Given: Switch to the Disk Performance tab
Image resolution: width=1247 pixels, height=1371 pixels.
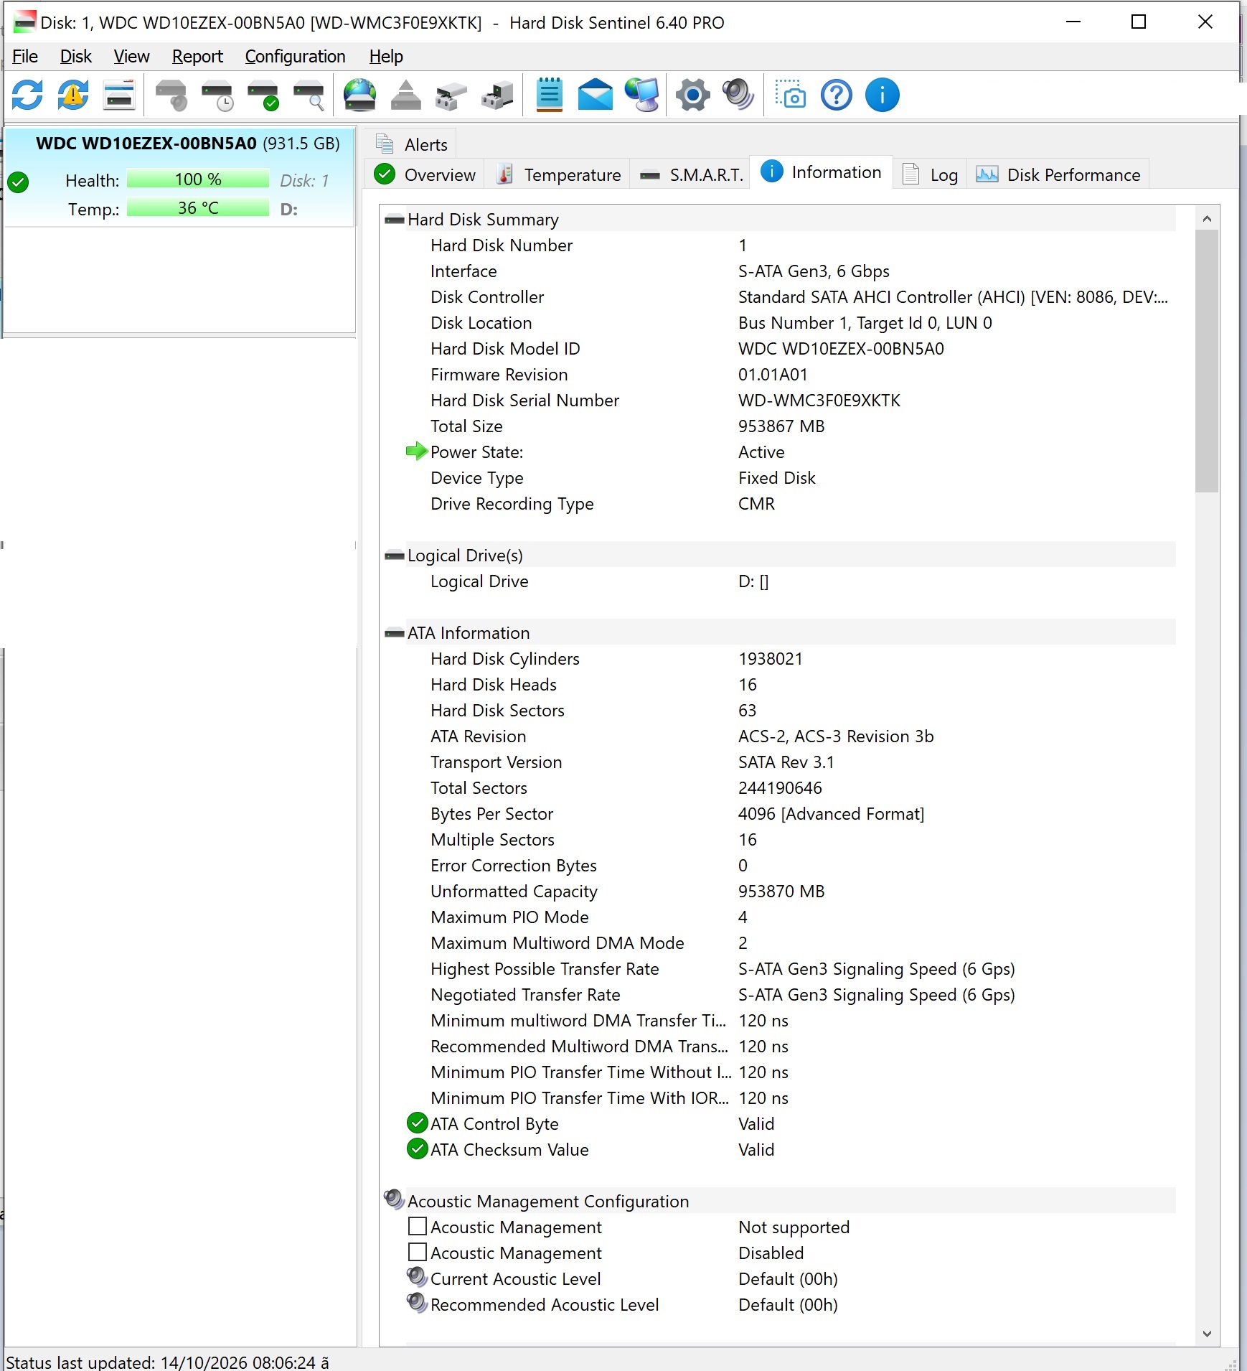Looking at the screenshot, I should (1058, 174).
